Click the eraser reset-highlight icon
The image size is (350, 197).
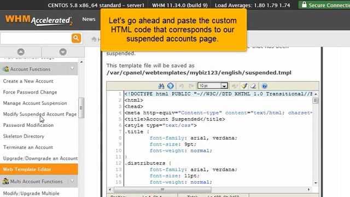click(253, 86)
